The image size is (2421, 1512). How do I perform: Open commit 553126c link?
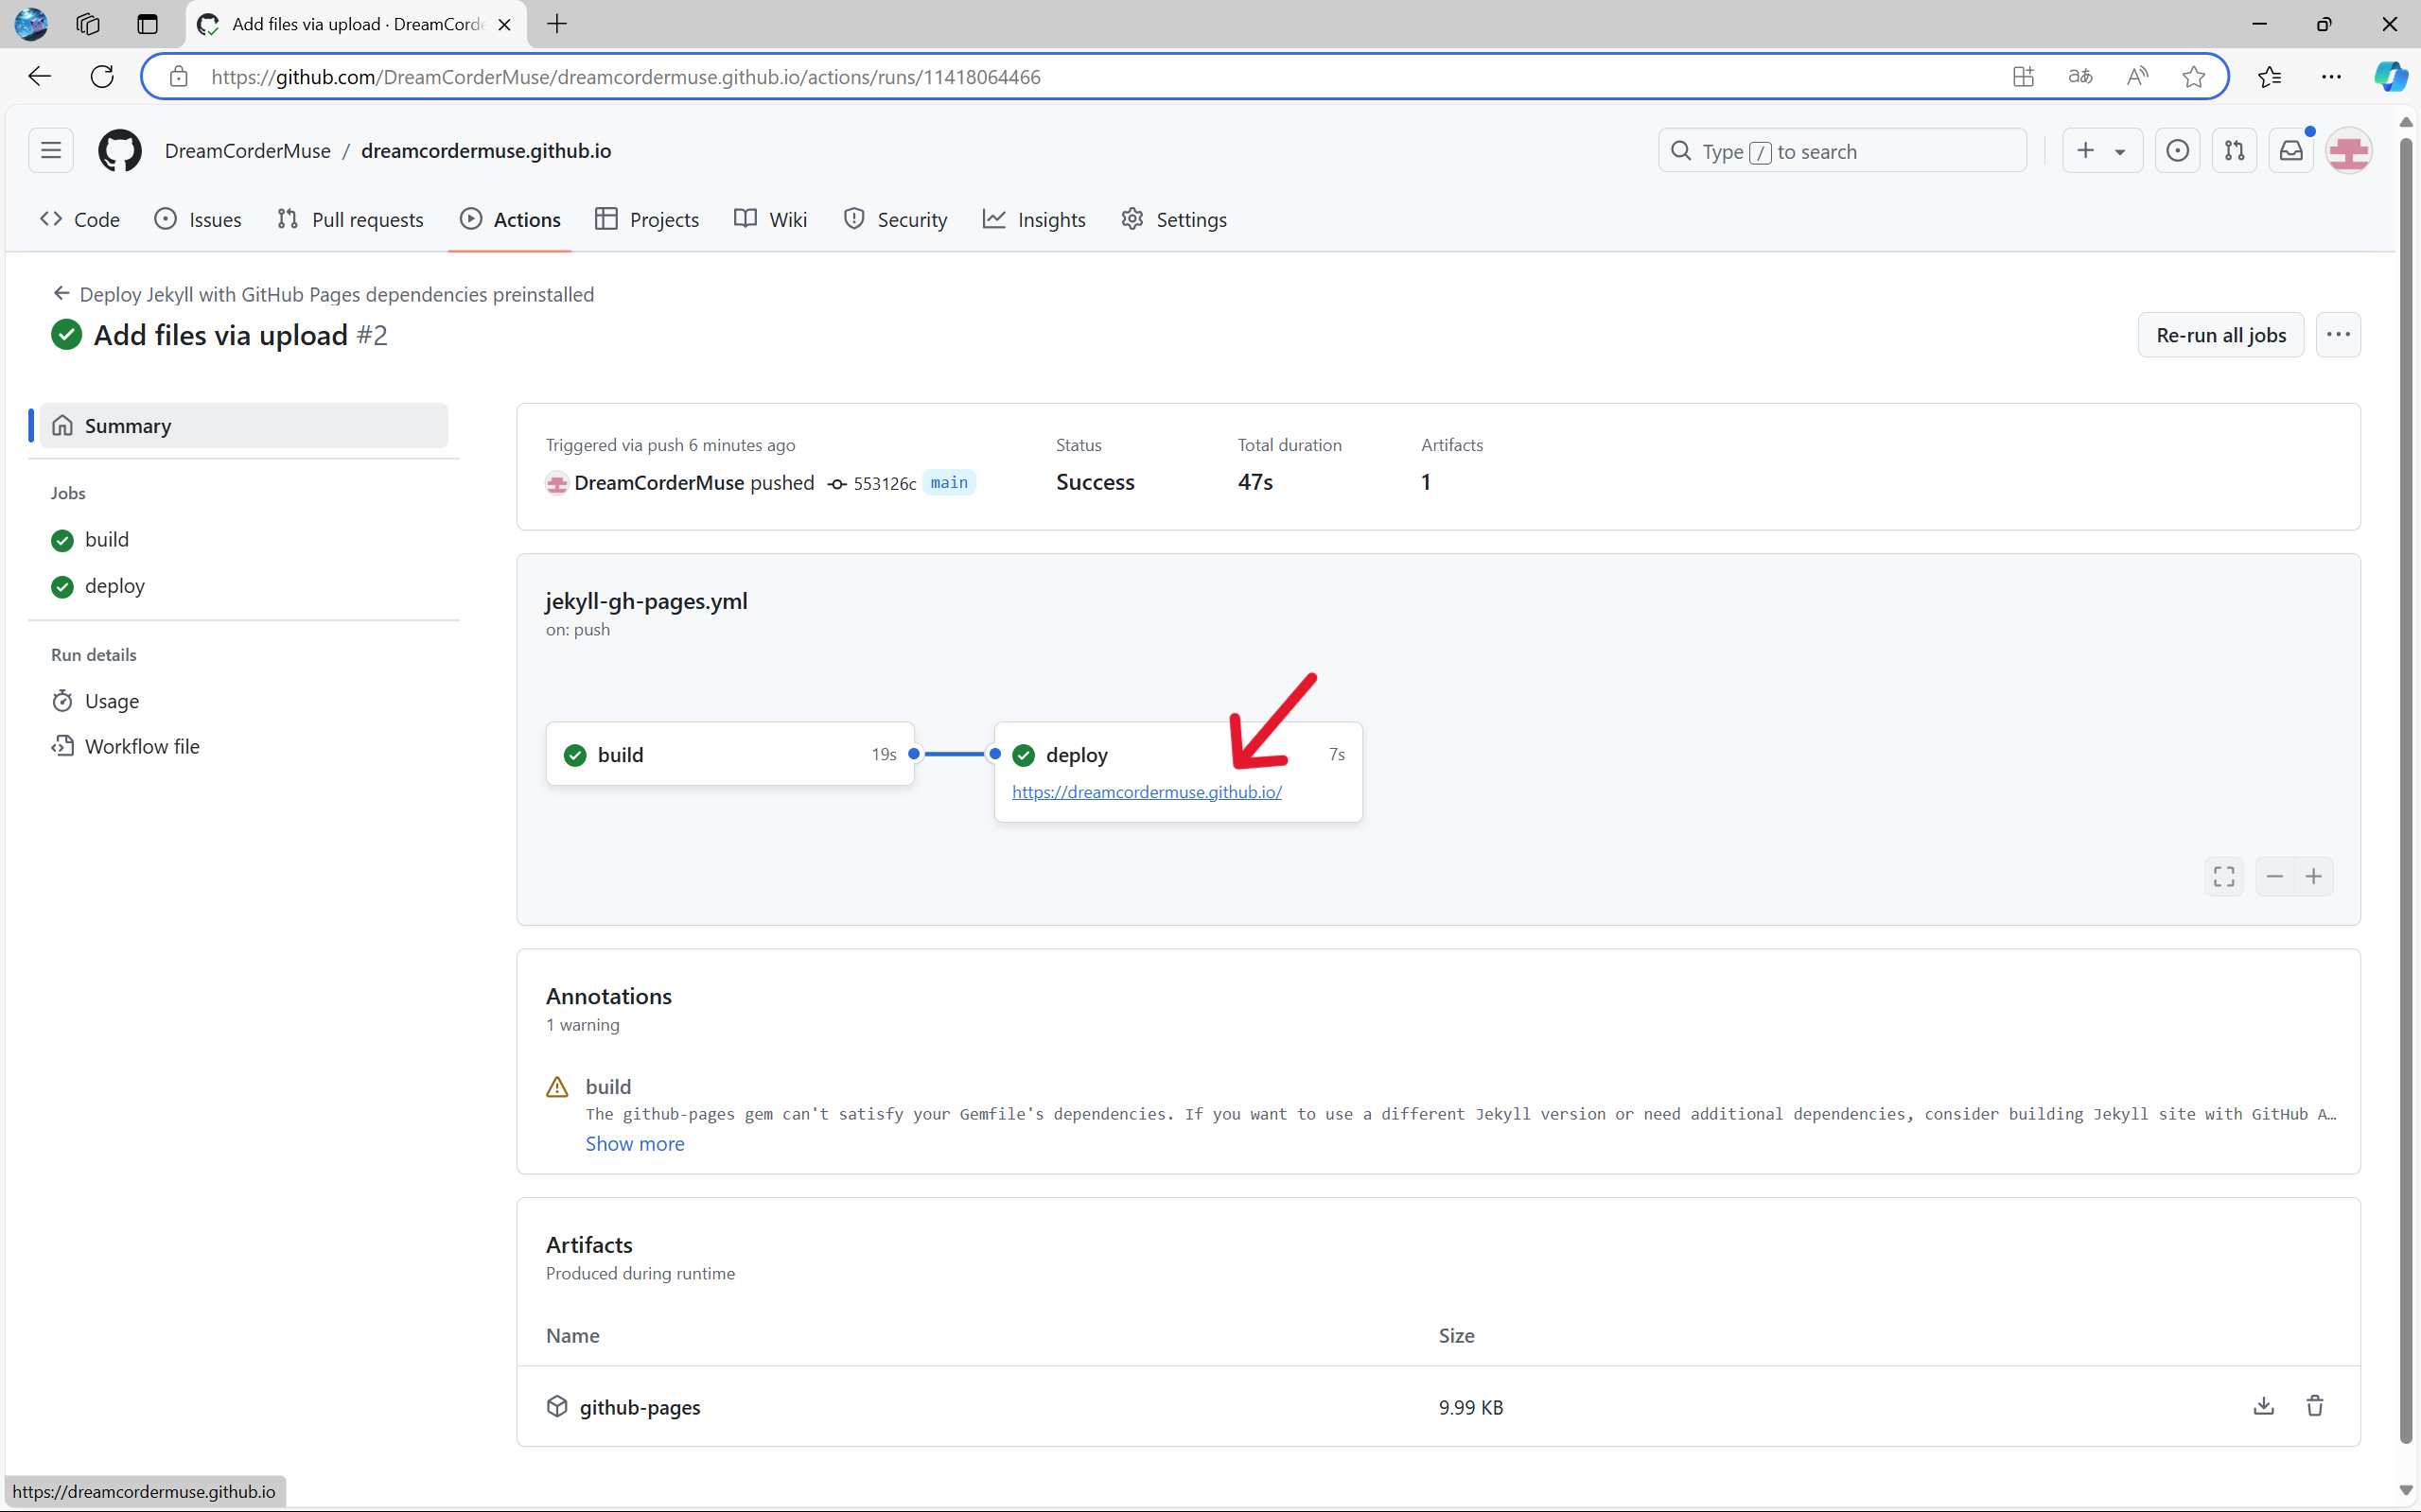[x=885, y=484]
